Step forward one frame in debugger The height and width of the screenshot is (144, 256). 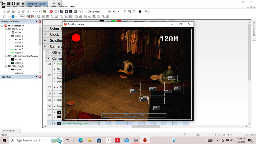click(18, 4)
